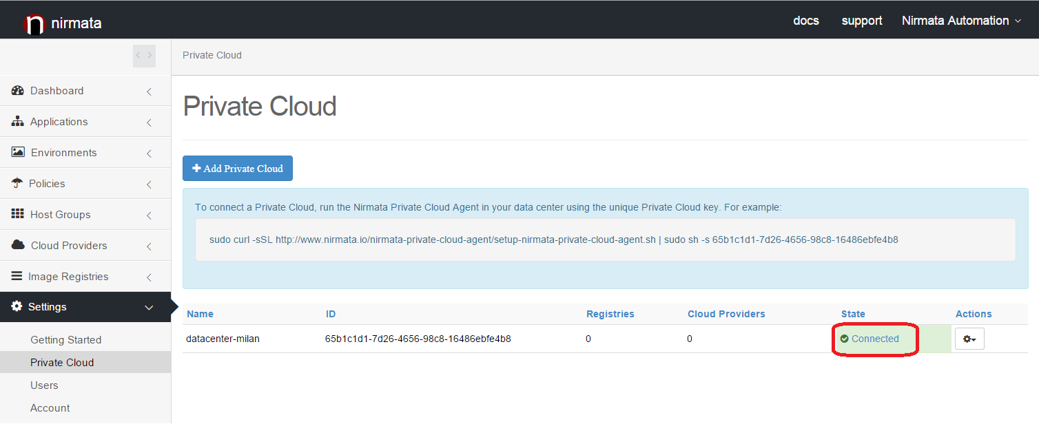The image size is (1039, 446).
Task: Open the docs link
Action: point(806,21)
